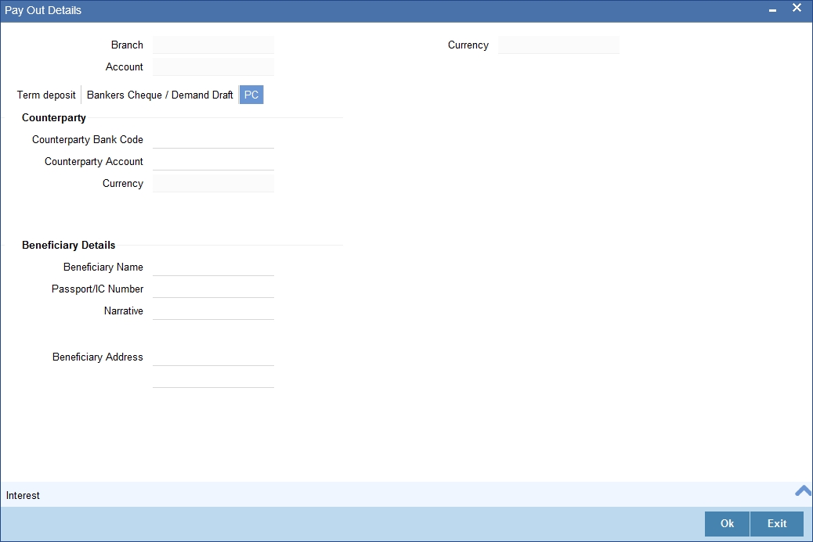Expand the Interest section with the chevron
The width and height of the screenshot is (813, 542).
tap(803, 490)
